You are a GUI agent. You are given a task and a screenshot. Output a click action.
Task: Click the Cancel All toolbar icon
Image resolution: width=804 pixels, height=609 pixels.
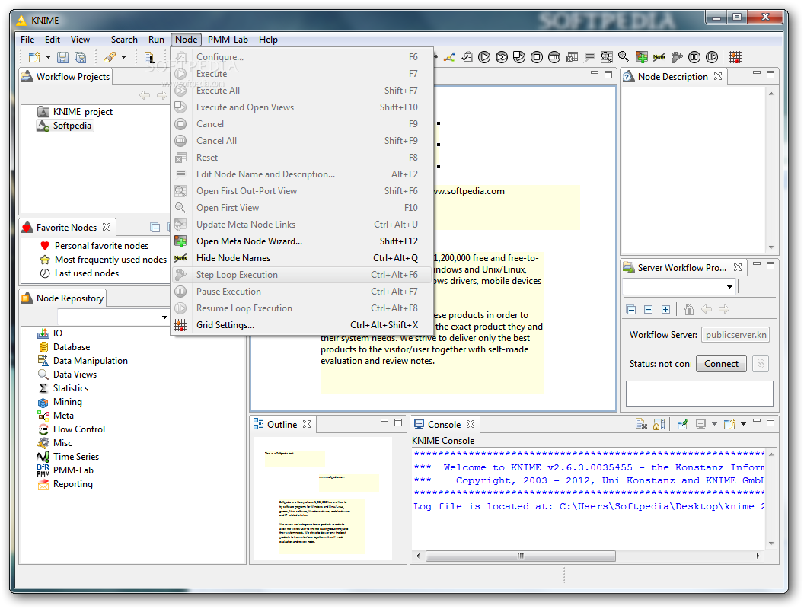point(554,57)
